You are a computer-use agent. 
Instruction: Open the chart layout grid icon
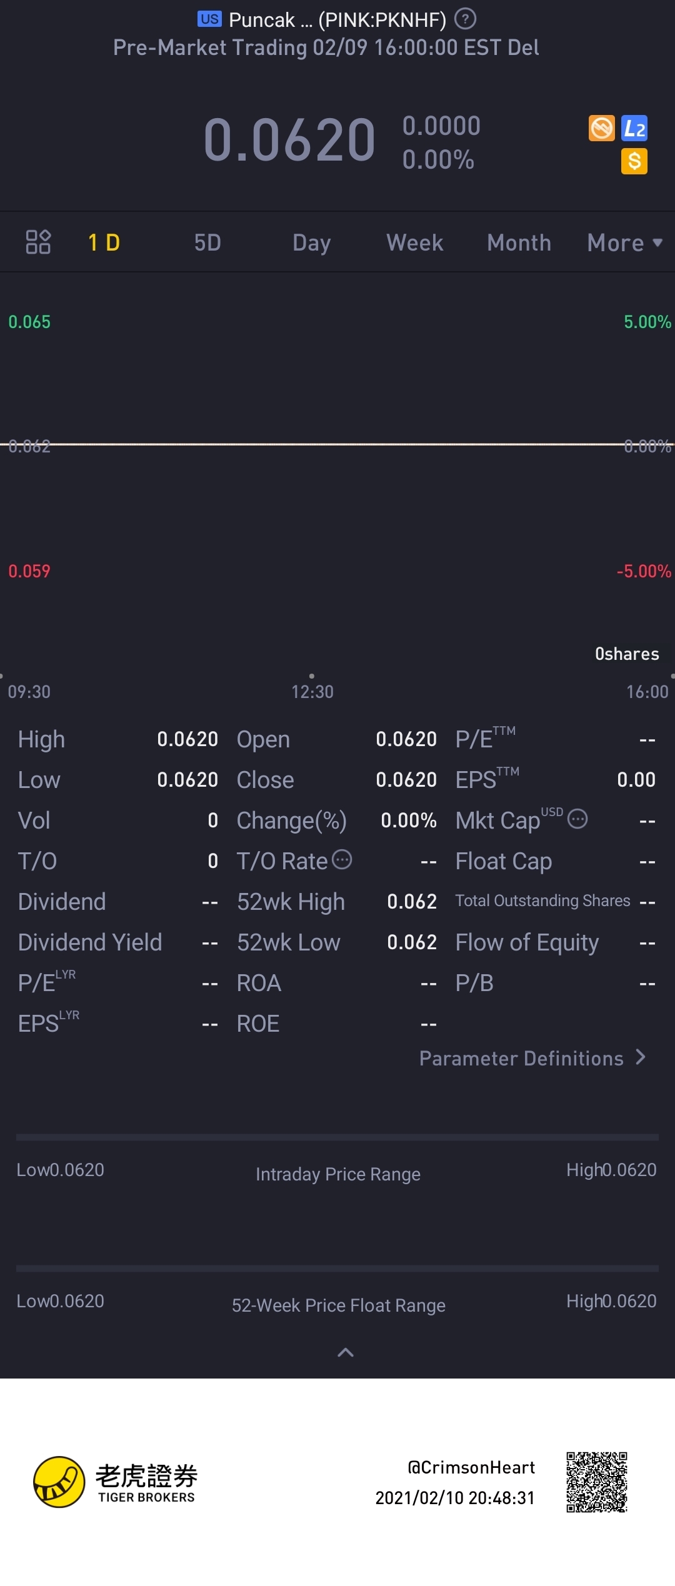38,242
